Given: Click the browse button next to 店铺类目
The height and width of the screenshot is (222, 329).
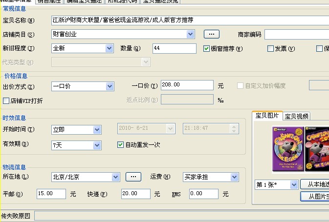Looking at the screenshot, I should 211,34.
